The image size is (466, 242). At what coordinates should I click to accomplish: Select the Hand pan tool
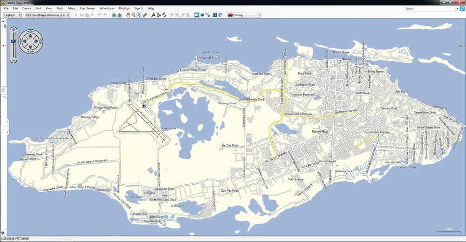128,15
